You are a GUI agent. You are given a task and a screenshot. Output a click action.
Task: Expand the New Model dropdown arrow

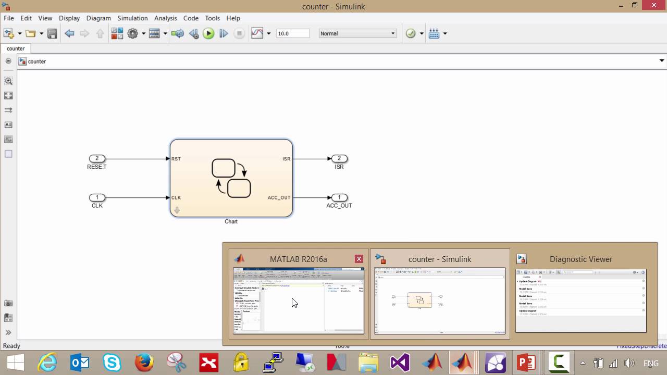click(x=20, y=33)
